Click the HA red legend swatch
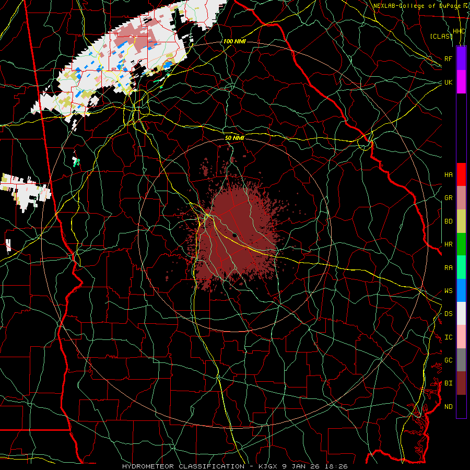The width and height of the screenshot is (470, 470). 461,174
